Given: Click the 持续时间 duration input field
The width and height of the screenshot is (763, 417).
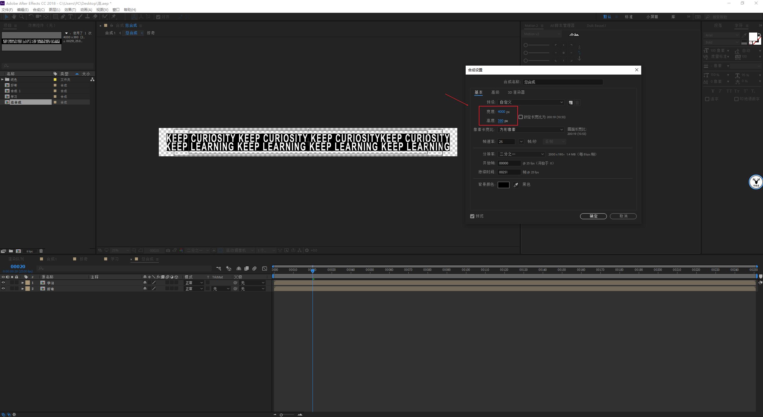Looking at the screenshot, I should 509,172.
